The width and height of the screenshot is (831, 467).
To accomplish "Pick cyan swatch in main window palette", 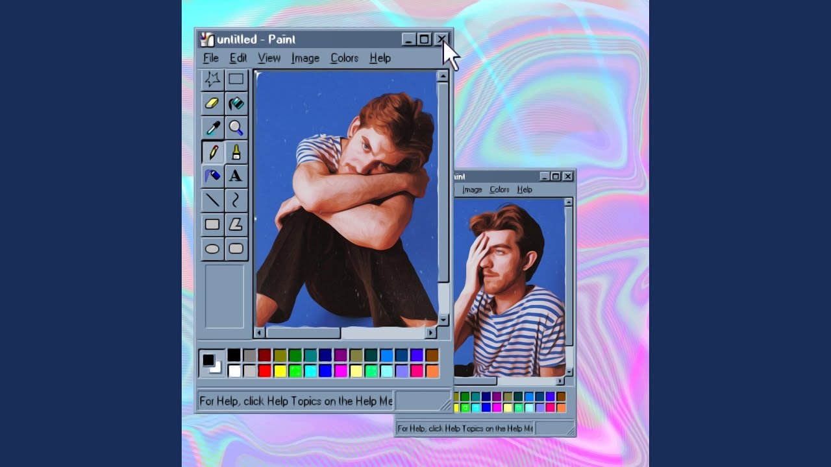I will (310, 371).
